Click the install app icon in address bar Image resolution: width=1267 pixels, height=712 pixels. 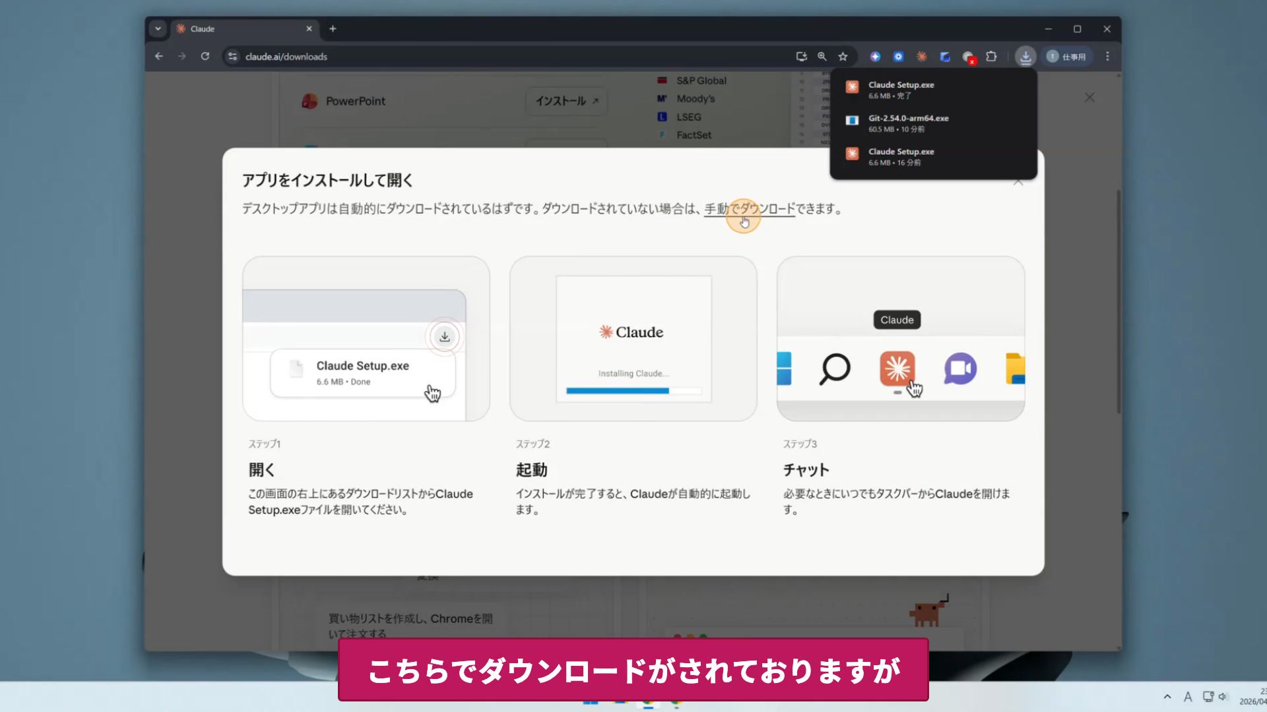[802, 57]
